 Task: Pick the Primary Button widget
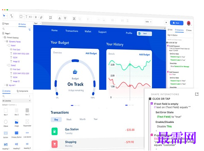coord(16,135)
